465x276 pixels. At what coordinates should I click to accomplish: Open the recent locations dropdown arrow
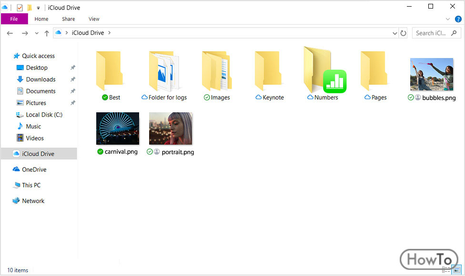pyautogui.click(x=37, y=33)
